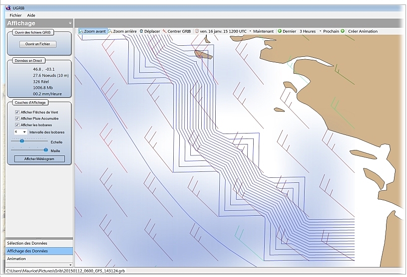407x277 pixels.
Task: Click the pressure 1006.8 Mb value
Action: coord(43,88)
